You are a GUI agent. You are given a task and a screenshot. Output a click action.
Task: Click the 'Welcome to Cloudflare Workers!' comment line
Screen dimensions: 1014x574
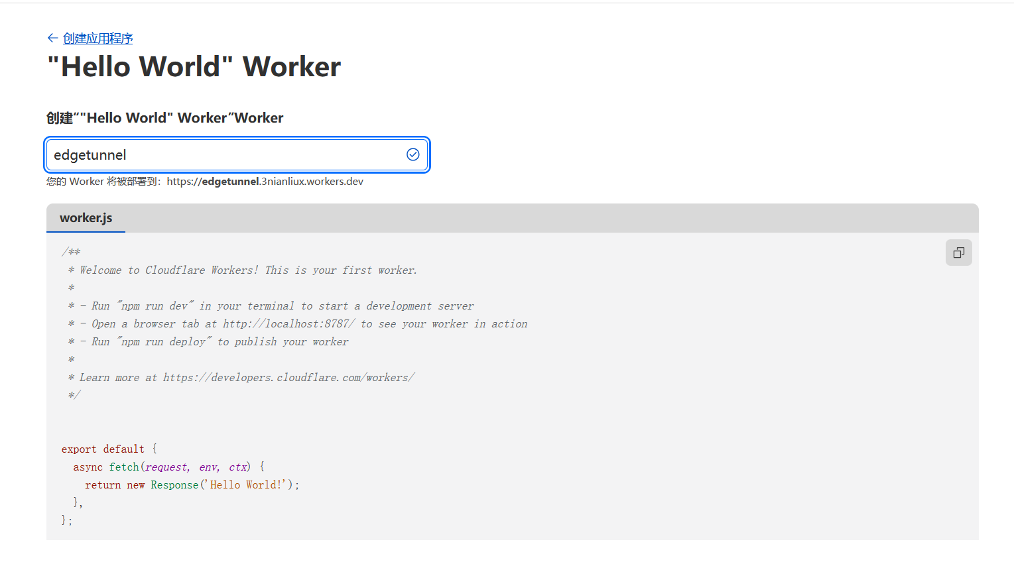[242, 270]
